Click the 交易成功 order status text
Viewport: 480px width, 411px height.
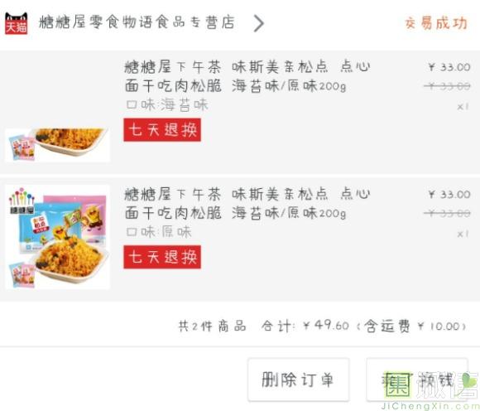point(436,23)
